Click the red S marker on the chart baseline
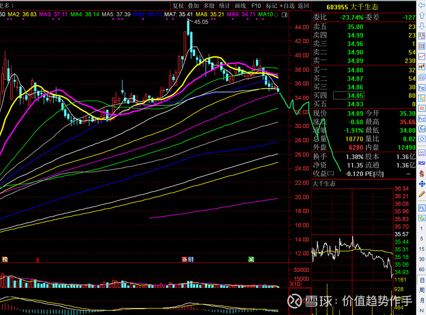The width and height of the screenshot is (426, 315). 37,260
